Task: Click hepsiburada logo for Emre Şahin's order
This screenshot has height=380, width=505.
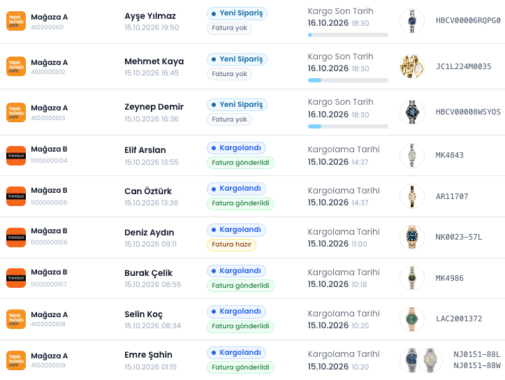Action: click(16, 360)
